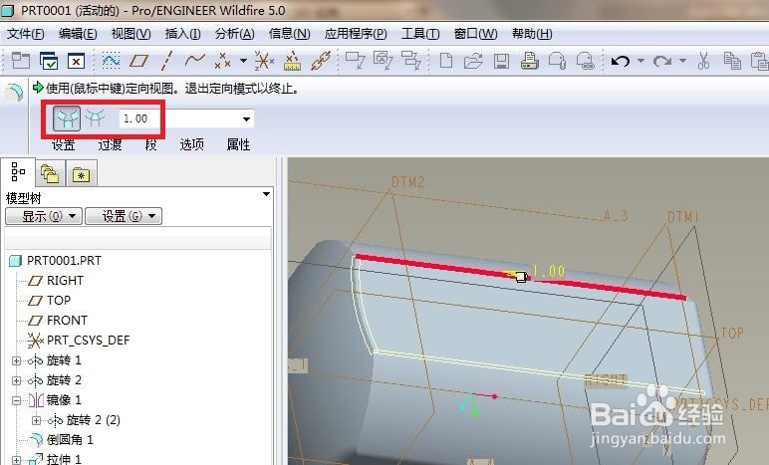Select PRT0001.PRT in the model tree
This screenshot has height=465, width=769.
(64, 260)
